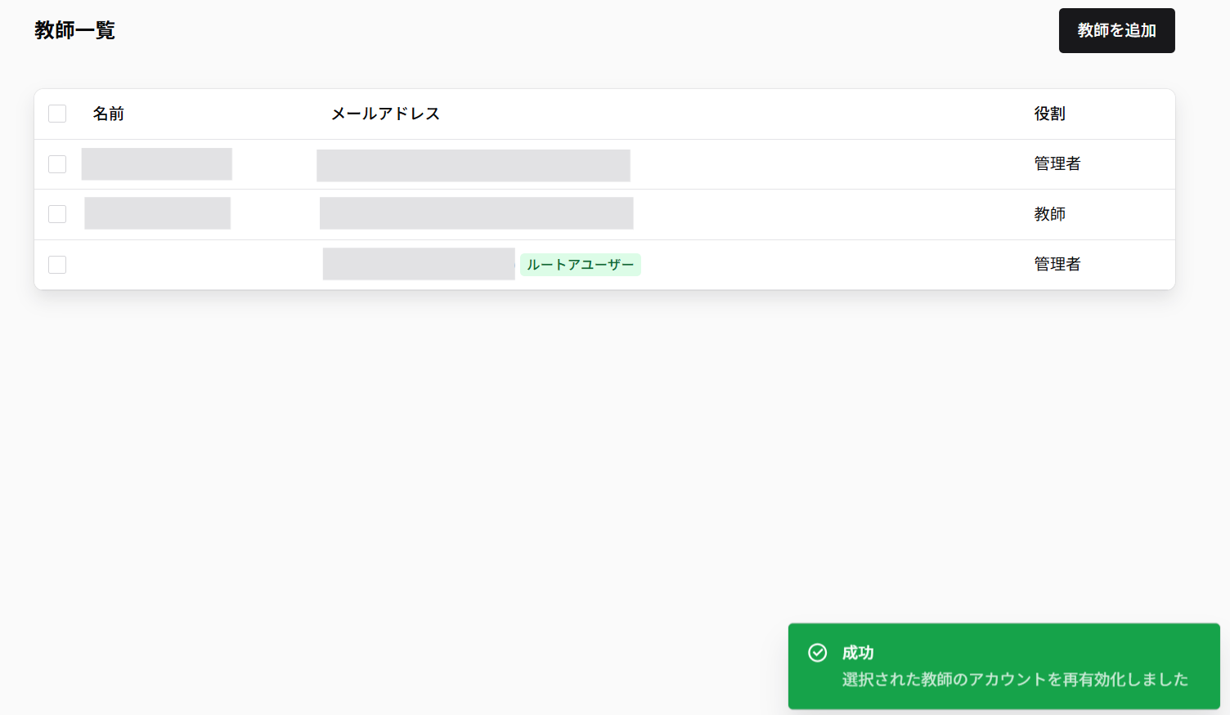Click the 教師一覧 page title
Screen dimensions: 1230x715
click(x=74, y=30)
